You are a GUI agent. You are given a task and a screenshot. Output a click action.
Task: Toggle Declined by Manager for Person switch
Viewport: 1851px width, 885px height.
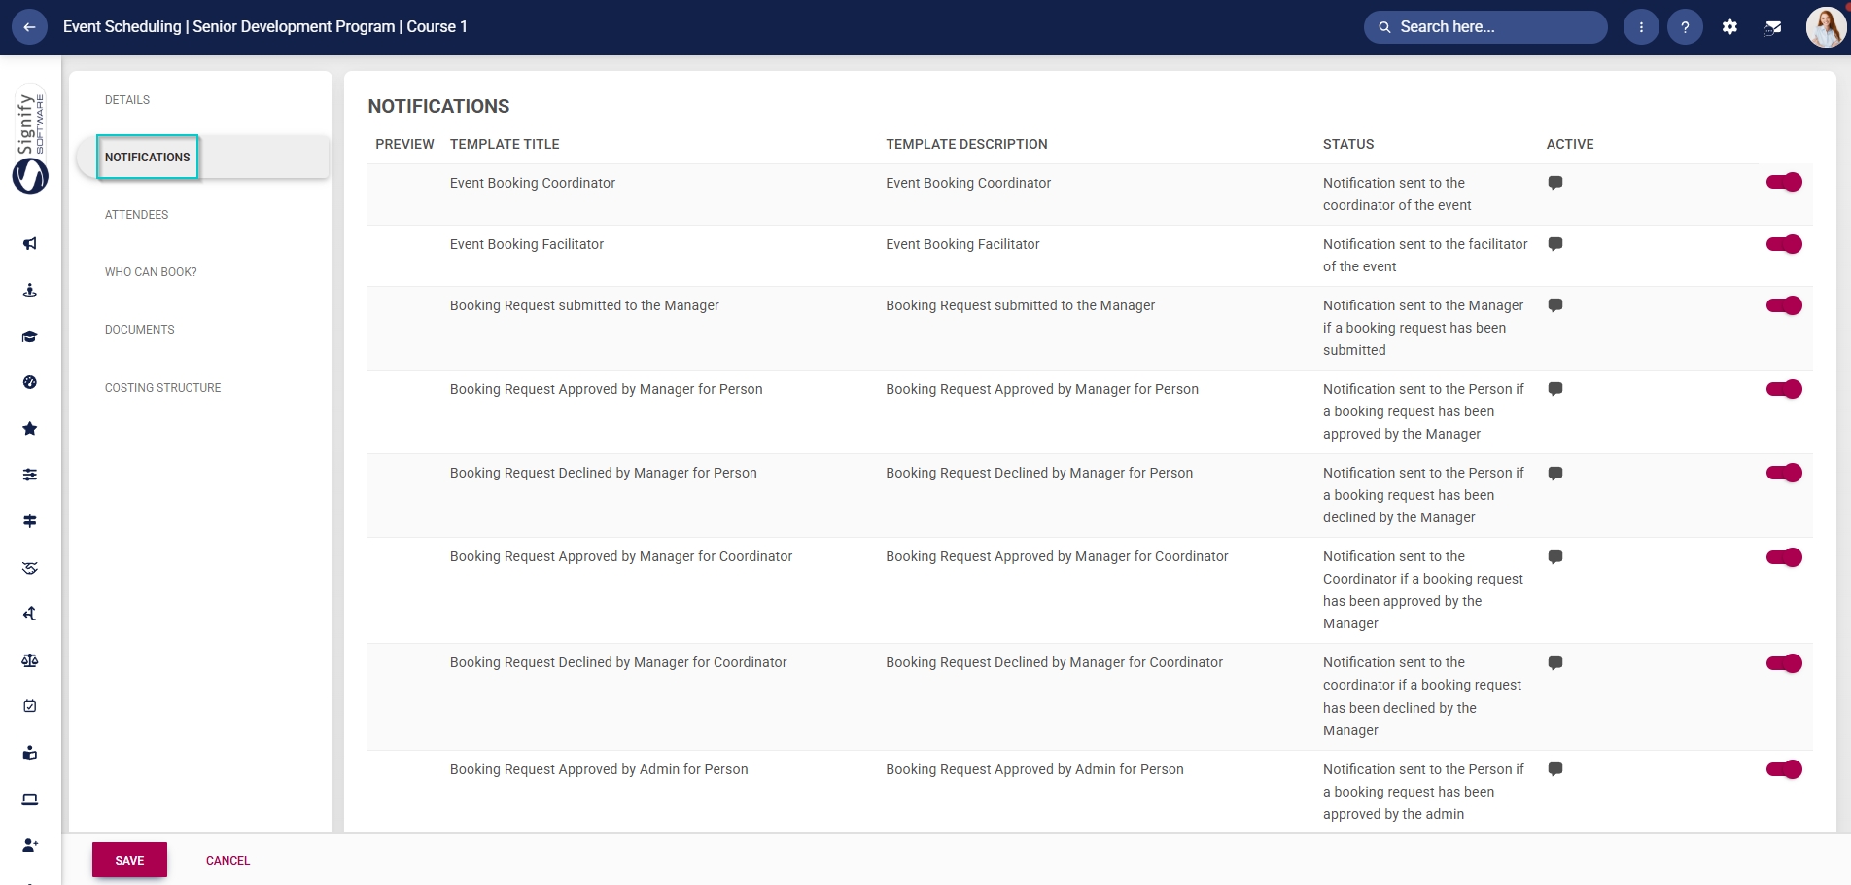(1784, 473)
